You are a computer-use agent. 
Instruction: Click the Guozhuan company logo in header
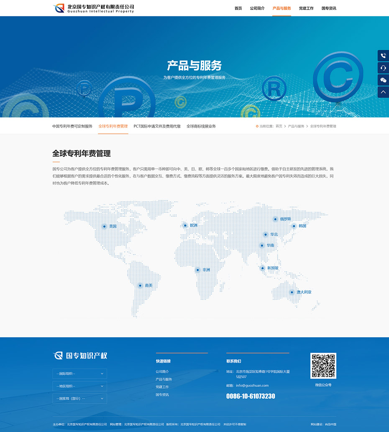click(x=93, y=8)
